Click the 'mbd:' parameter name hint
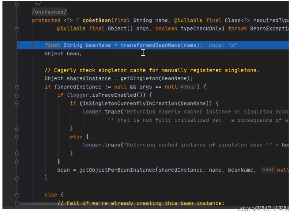The width and height of the screenshot is (293, 214). pos(268,170)
